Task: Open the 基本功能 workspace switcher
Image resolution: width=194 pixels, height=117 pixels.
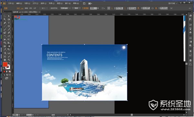Action: tap(173, 3)
